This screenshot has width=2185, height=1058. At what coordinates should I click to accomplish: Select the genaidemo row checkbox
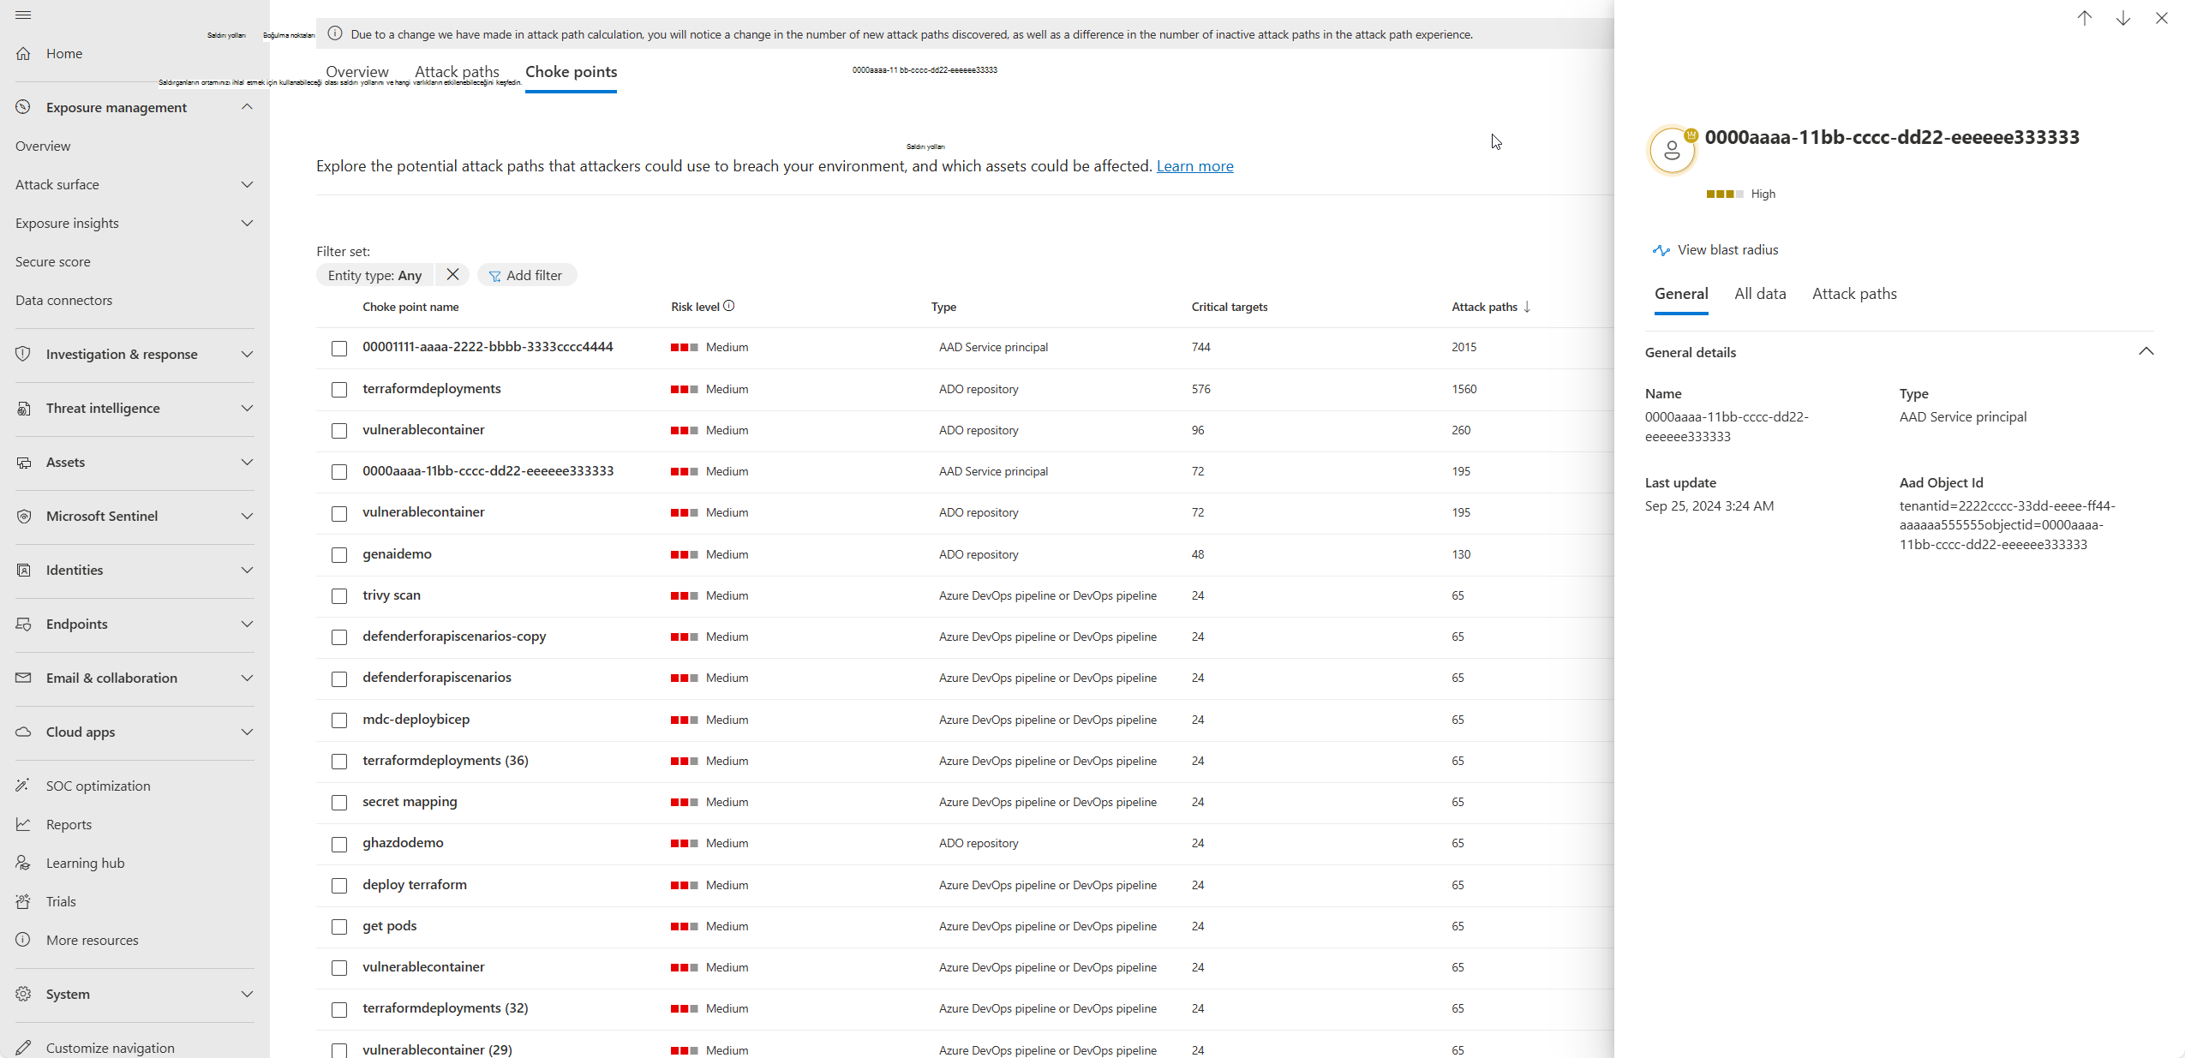point(339,555)
